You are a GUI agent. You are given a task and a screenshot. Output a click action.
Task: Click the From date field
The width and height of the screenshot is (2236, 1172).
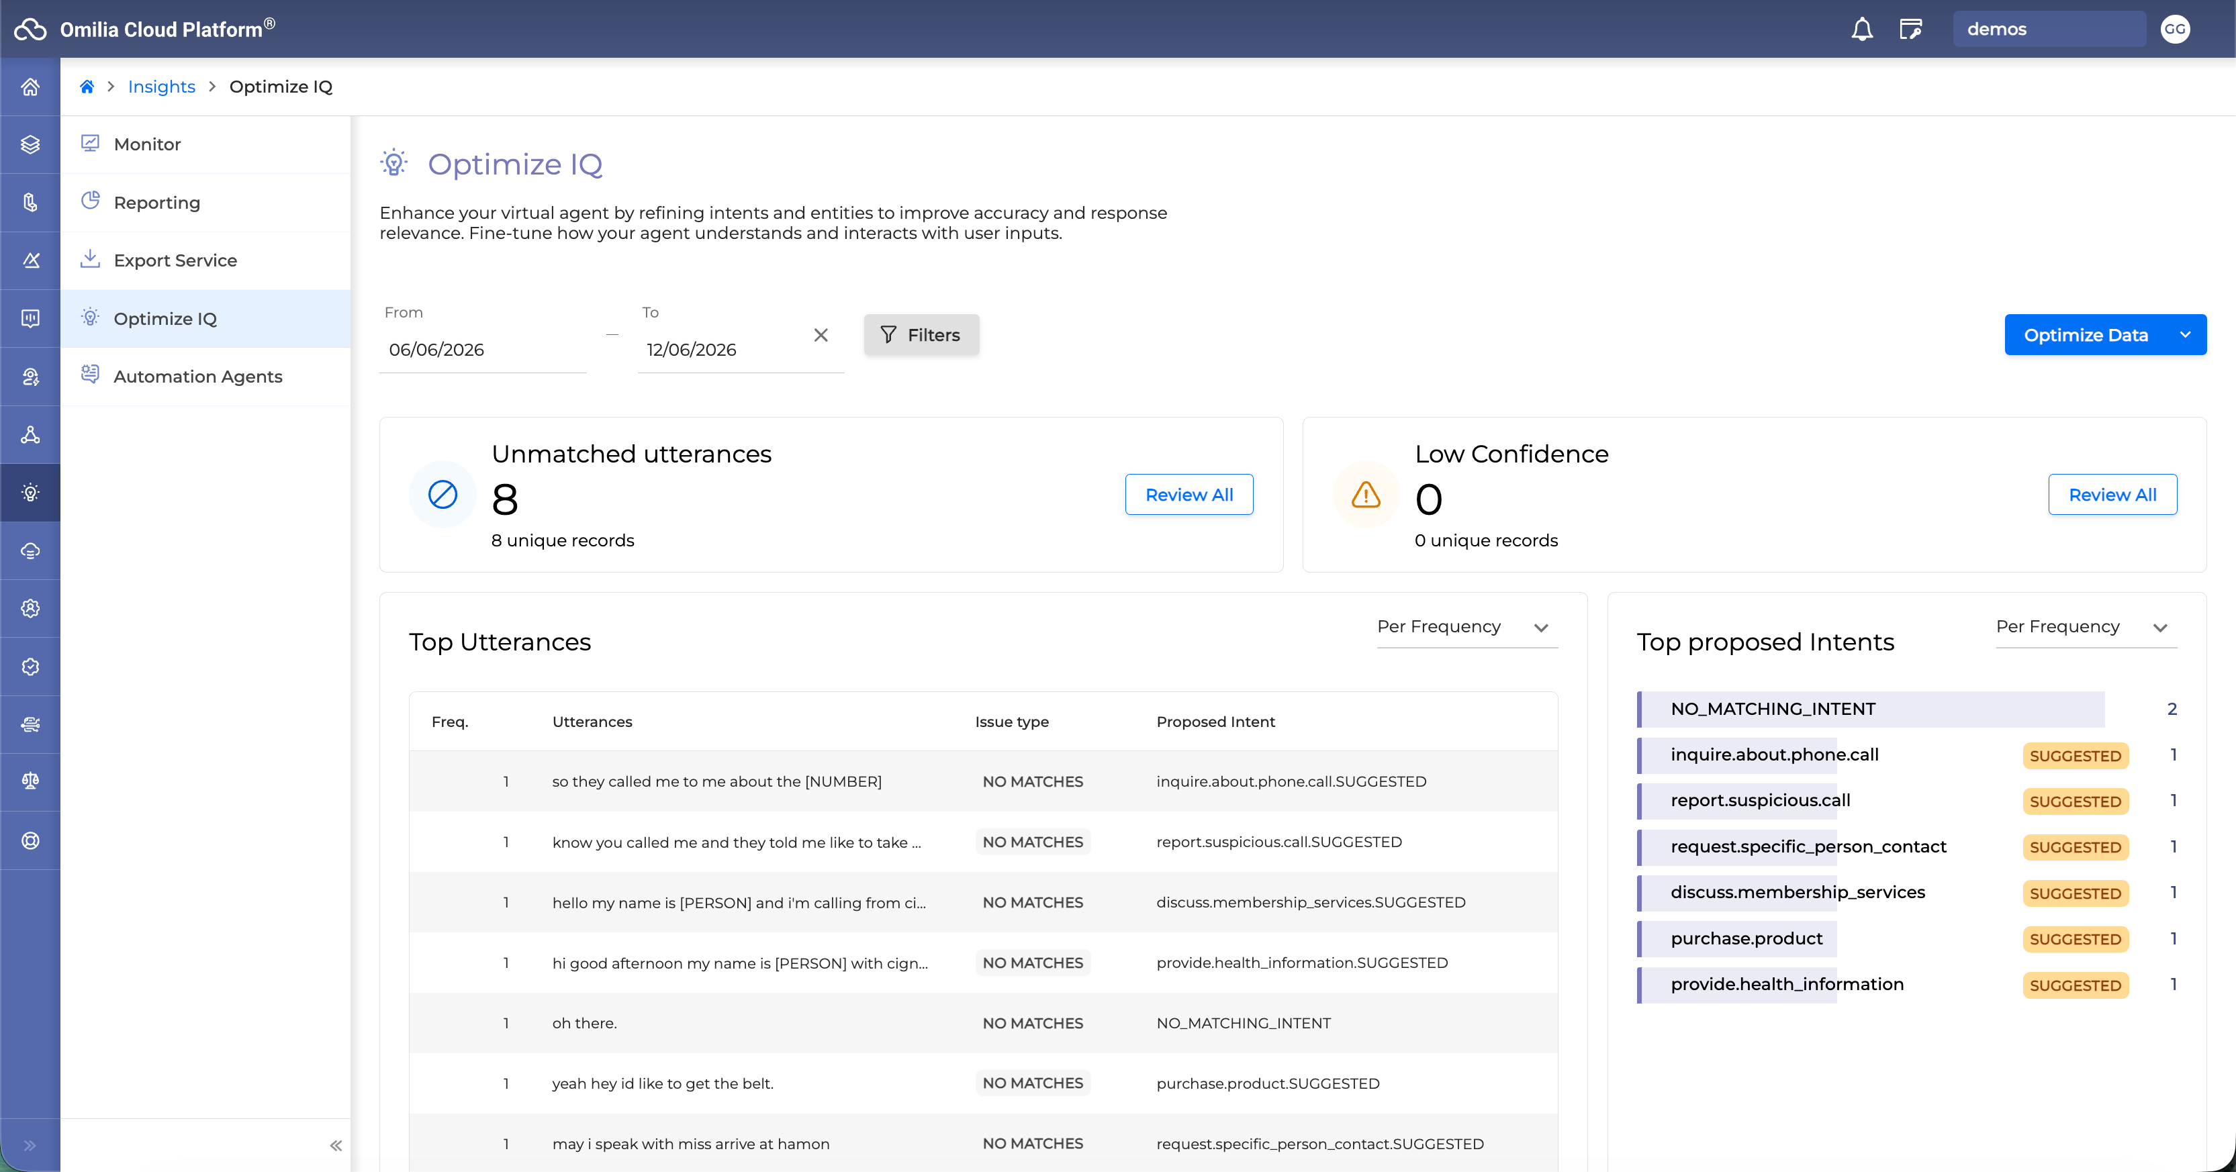point(483,350)
